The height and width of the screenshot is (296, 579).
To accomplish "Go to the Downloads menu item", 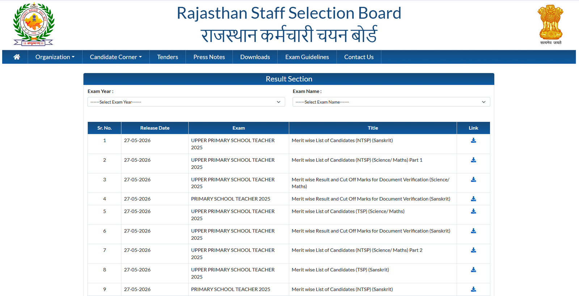I will click(x=255, y=57).
